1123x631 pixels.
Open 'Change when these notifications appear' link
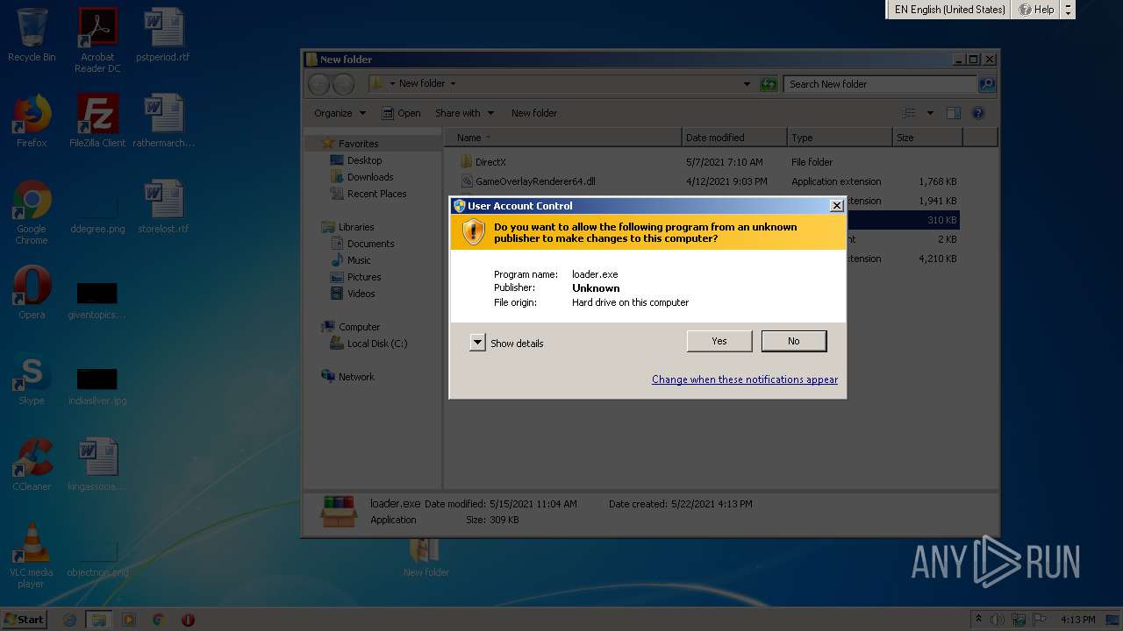[744, 379]
